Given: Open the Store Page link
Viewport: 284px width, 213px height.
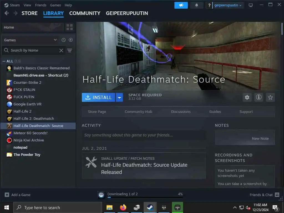Looking at the screenshot, I should pyautogui.click(x=97, y=111).
